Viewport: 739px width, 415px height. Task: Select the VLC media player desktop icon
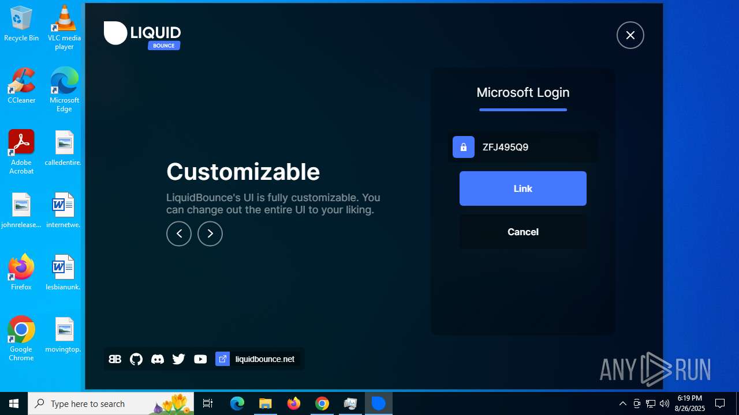point(64,27)
